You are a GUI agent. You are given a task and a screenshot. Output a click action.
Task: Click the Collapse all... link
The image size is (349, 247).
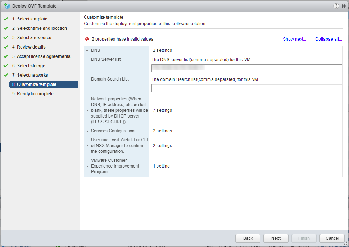(x=328, y=39)
